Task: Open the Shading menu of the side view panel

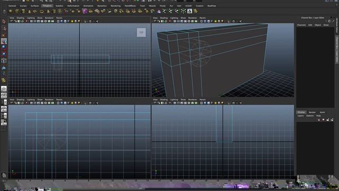Action: [164, 100]
